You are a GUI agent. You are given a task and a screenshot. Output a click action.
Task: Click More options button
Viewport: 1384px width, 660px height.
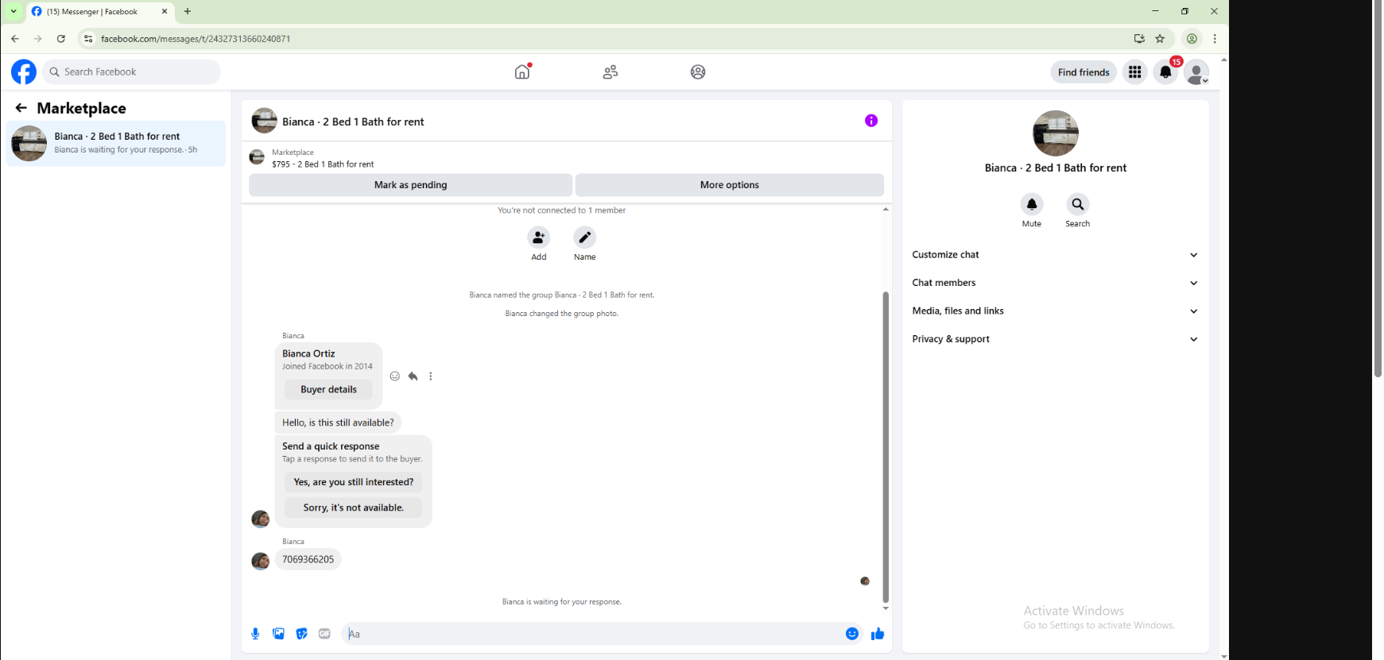(x=729, y=185)
